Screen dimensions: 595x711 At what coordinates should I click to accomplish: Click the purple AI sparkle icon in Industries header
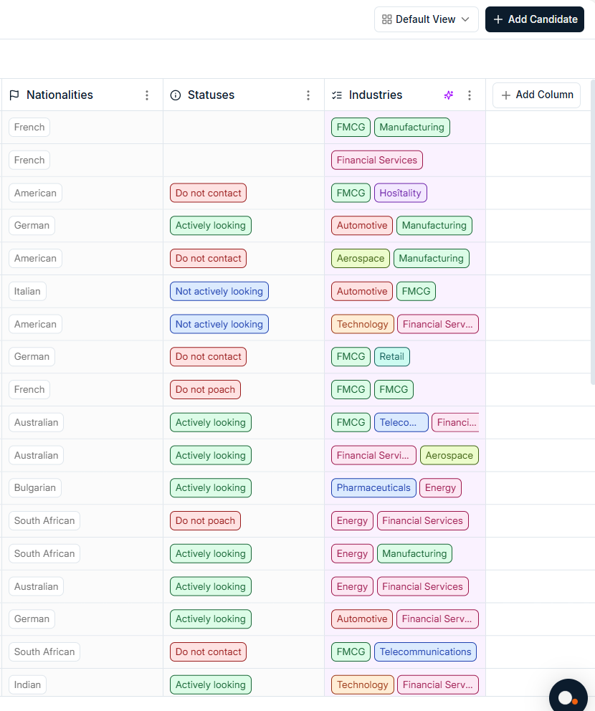449,95
